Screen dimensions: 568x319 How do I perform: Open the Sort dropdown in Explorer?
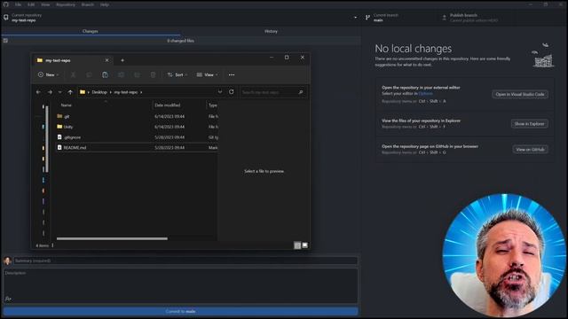click(177, 74)
